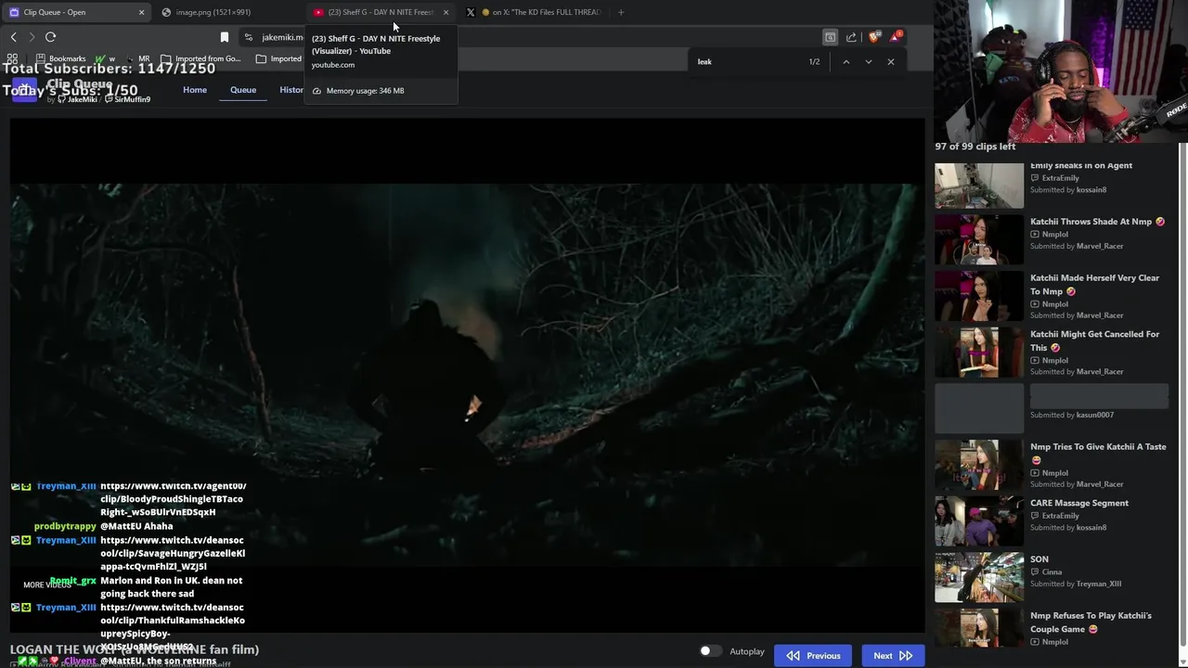
Task: Open the ThankfulRamshackle clip link in chat
Action: point(173,626)
